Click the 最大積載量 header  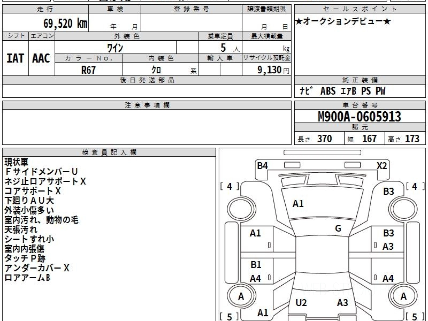tap(266, 36)
